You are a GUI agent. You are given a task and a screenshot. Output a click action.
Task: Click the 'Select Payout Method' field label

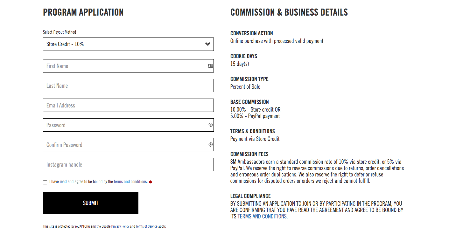(60, 32)
